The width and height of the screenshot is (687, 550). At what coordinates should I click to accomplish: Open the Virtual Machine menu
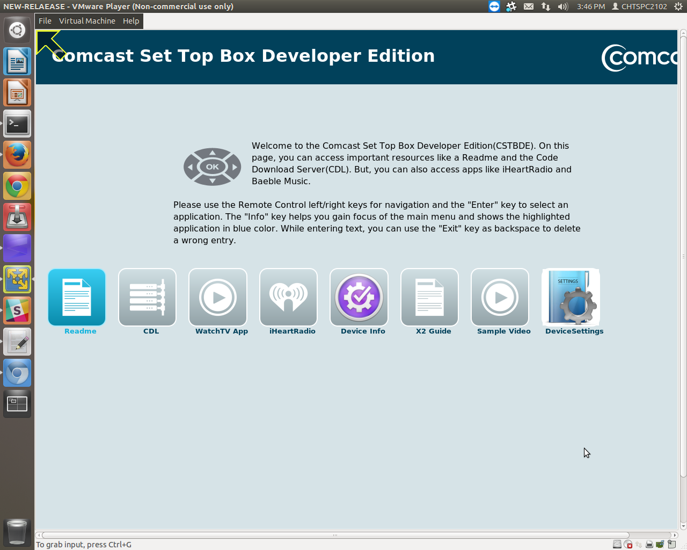click(x=87, y=21)
